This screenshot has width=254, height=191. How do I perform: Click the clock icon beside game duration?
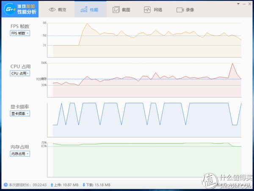pos(6,185)
